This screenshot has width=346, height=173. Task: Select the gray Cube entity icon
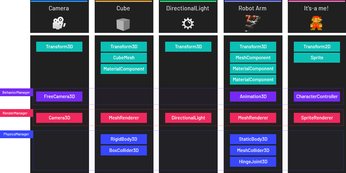point(123,24)
